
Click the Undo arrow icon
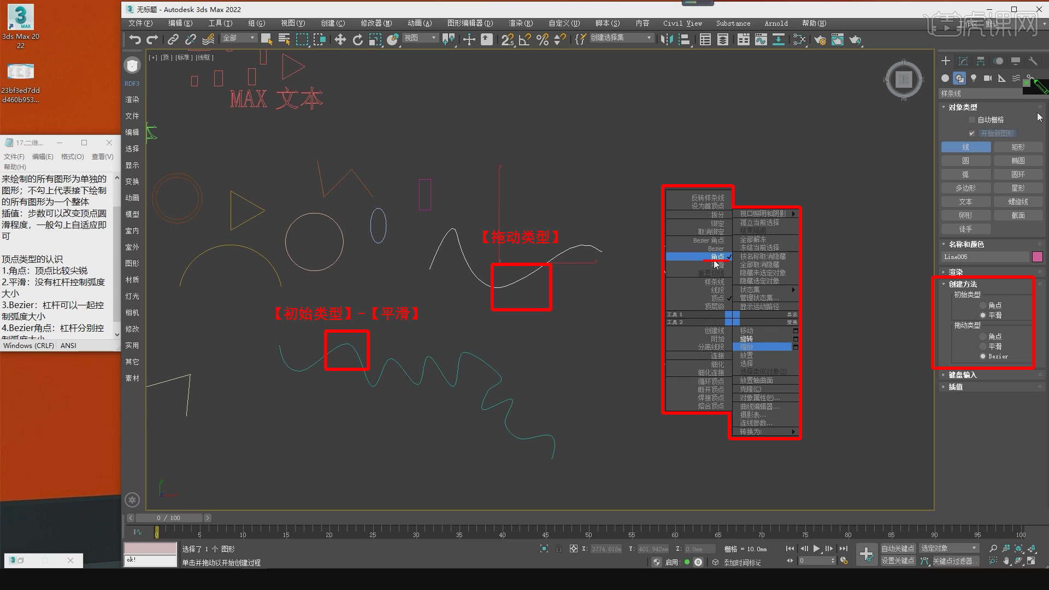pyautogui.click(x=134, y=39)
